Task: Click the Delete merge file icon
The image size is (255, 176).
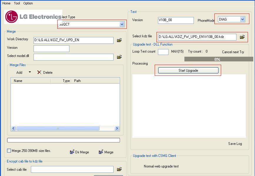Action: coord(39,72)
